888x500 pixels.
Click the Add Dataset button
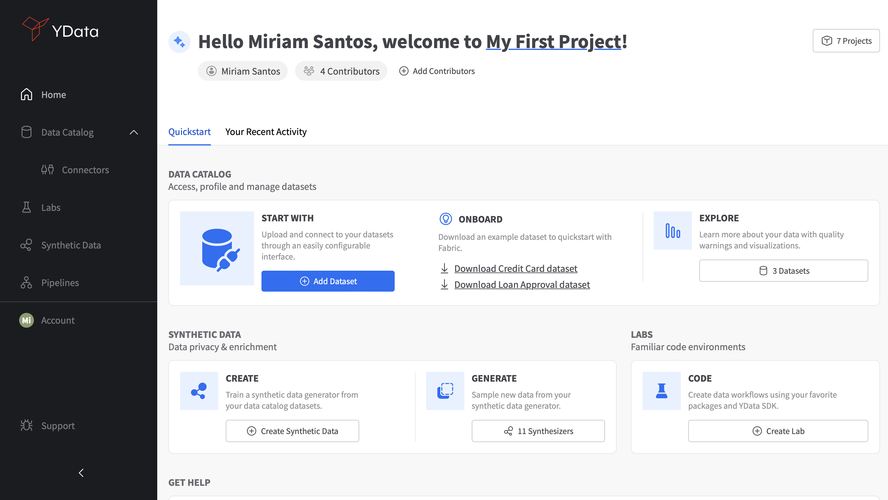tap(328, 281)
